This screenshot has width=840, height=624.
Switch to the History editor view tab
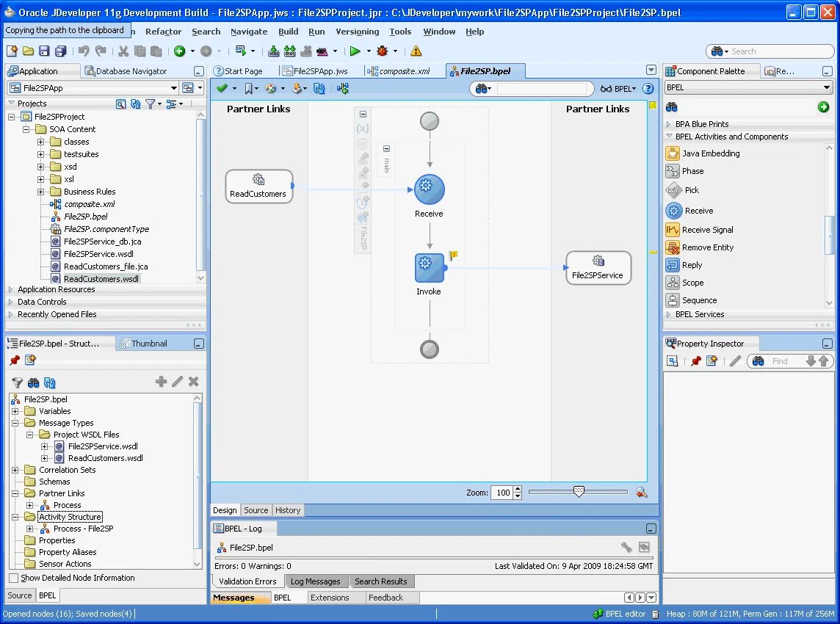[x=288, y=510]
